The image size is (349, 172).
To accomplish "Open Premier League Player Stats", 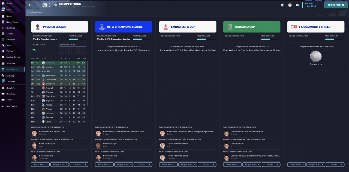I will [59, 164].
